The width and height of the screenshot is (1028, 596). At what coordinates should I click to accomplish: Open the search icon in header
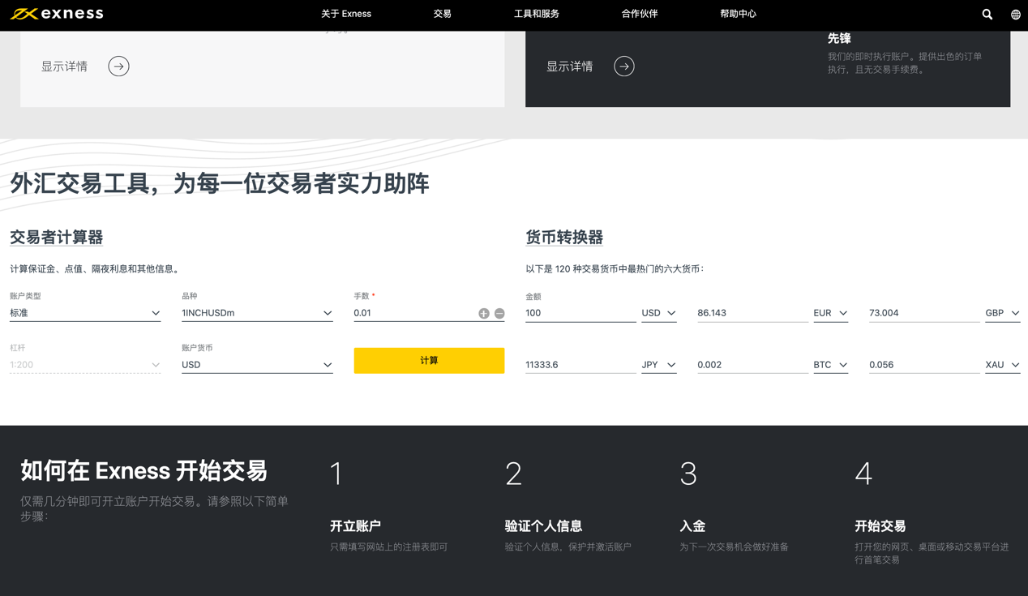click(987, 14)
